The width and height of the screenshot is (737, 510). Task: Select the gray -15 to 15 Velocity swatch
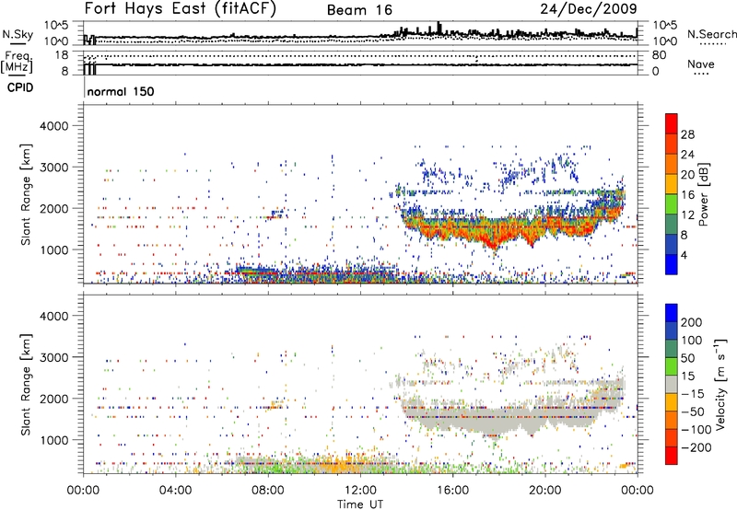pos(672,385)
